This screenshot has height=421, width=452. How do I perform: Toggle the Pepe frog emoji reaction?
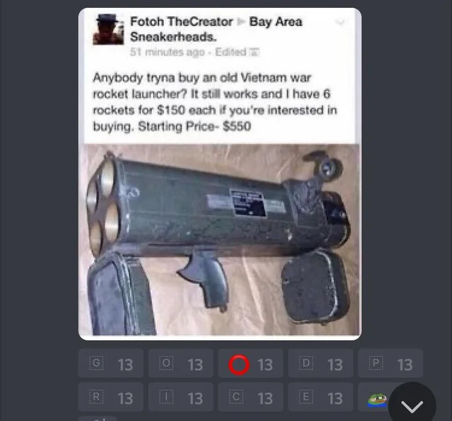click(x=375, y=398)
